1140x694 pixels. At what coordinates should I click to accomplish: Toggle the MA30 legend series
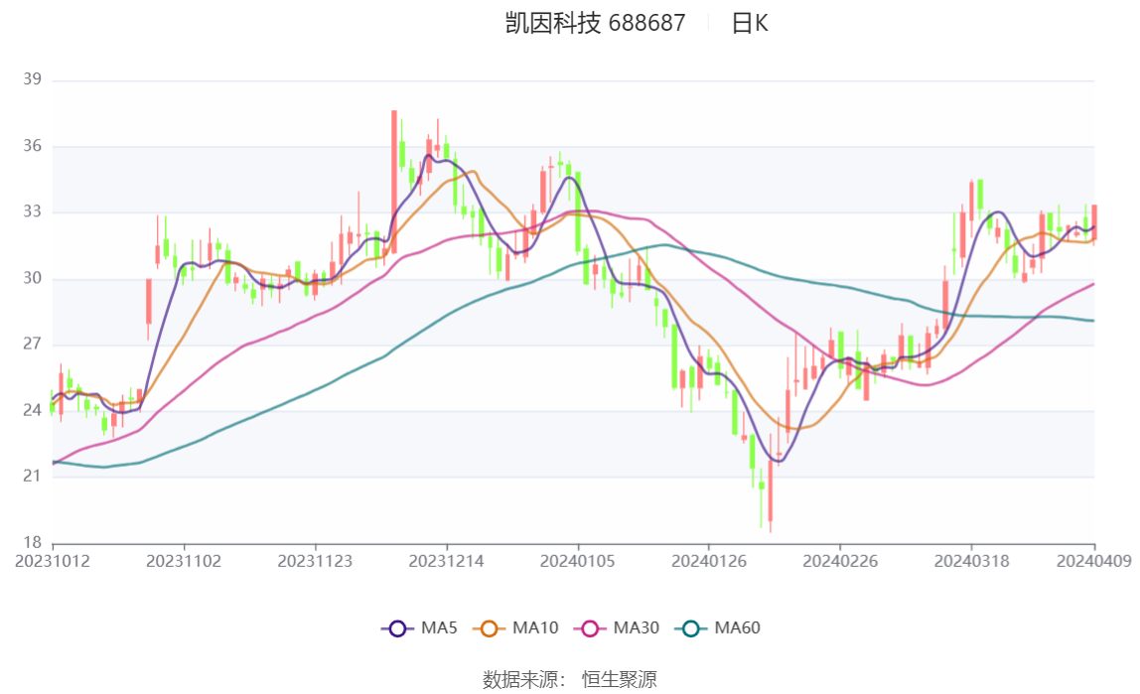tap(617, 627)
